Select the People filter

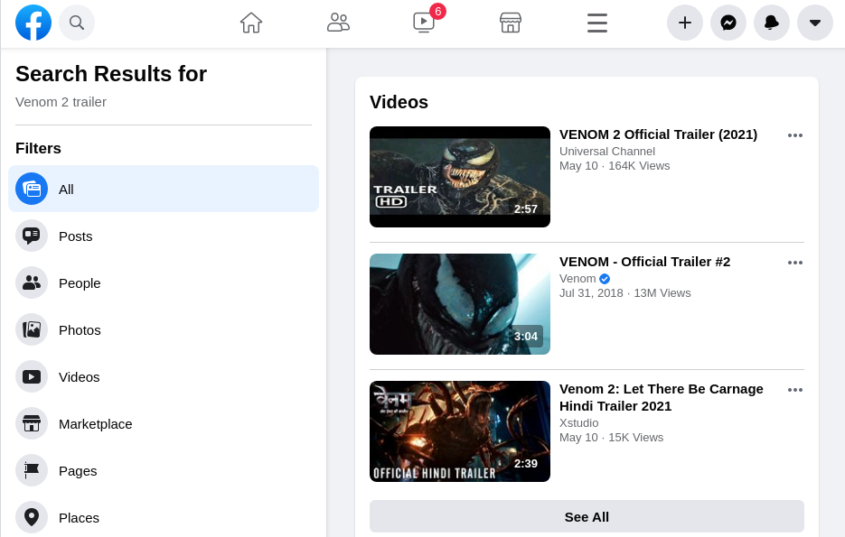pyautogui.click(x=80, y=282)
